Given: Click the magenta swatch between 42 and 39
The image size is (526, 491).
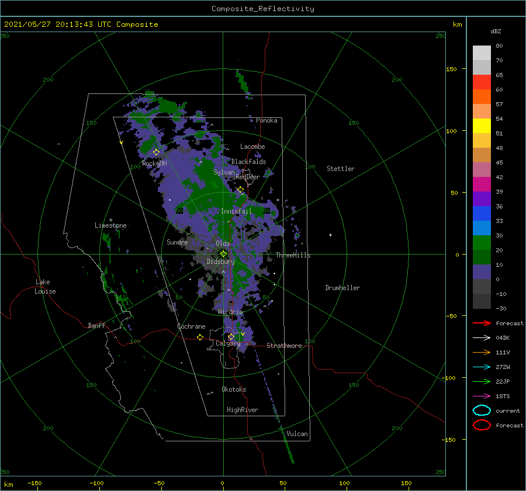Looking at the screenshot, I should (482, 184).
